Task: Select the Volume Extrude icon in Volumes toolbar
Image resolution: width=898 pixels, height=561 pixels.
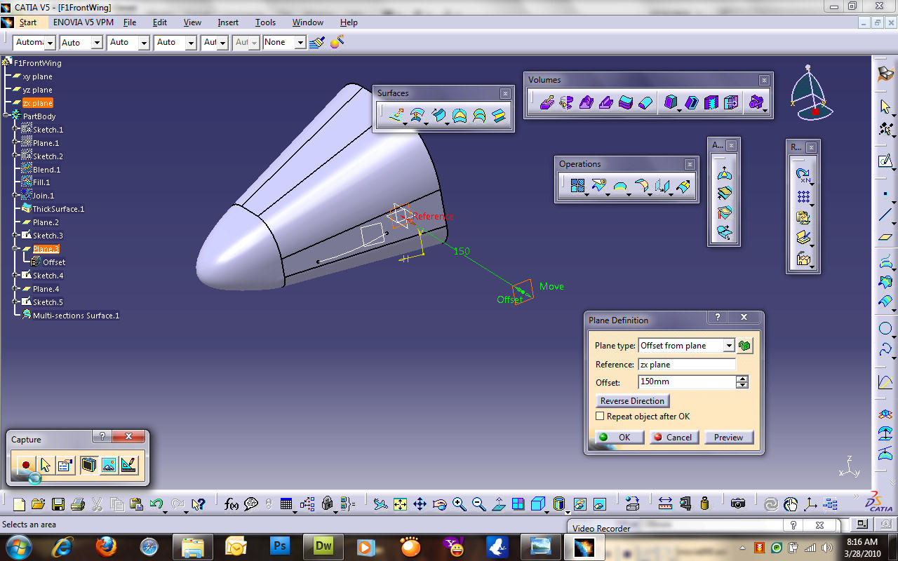Action: tap(548, 102)
